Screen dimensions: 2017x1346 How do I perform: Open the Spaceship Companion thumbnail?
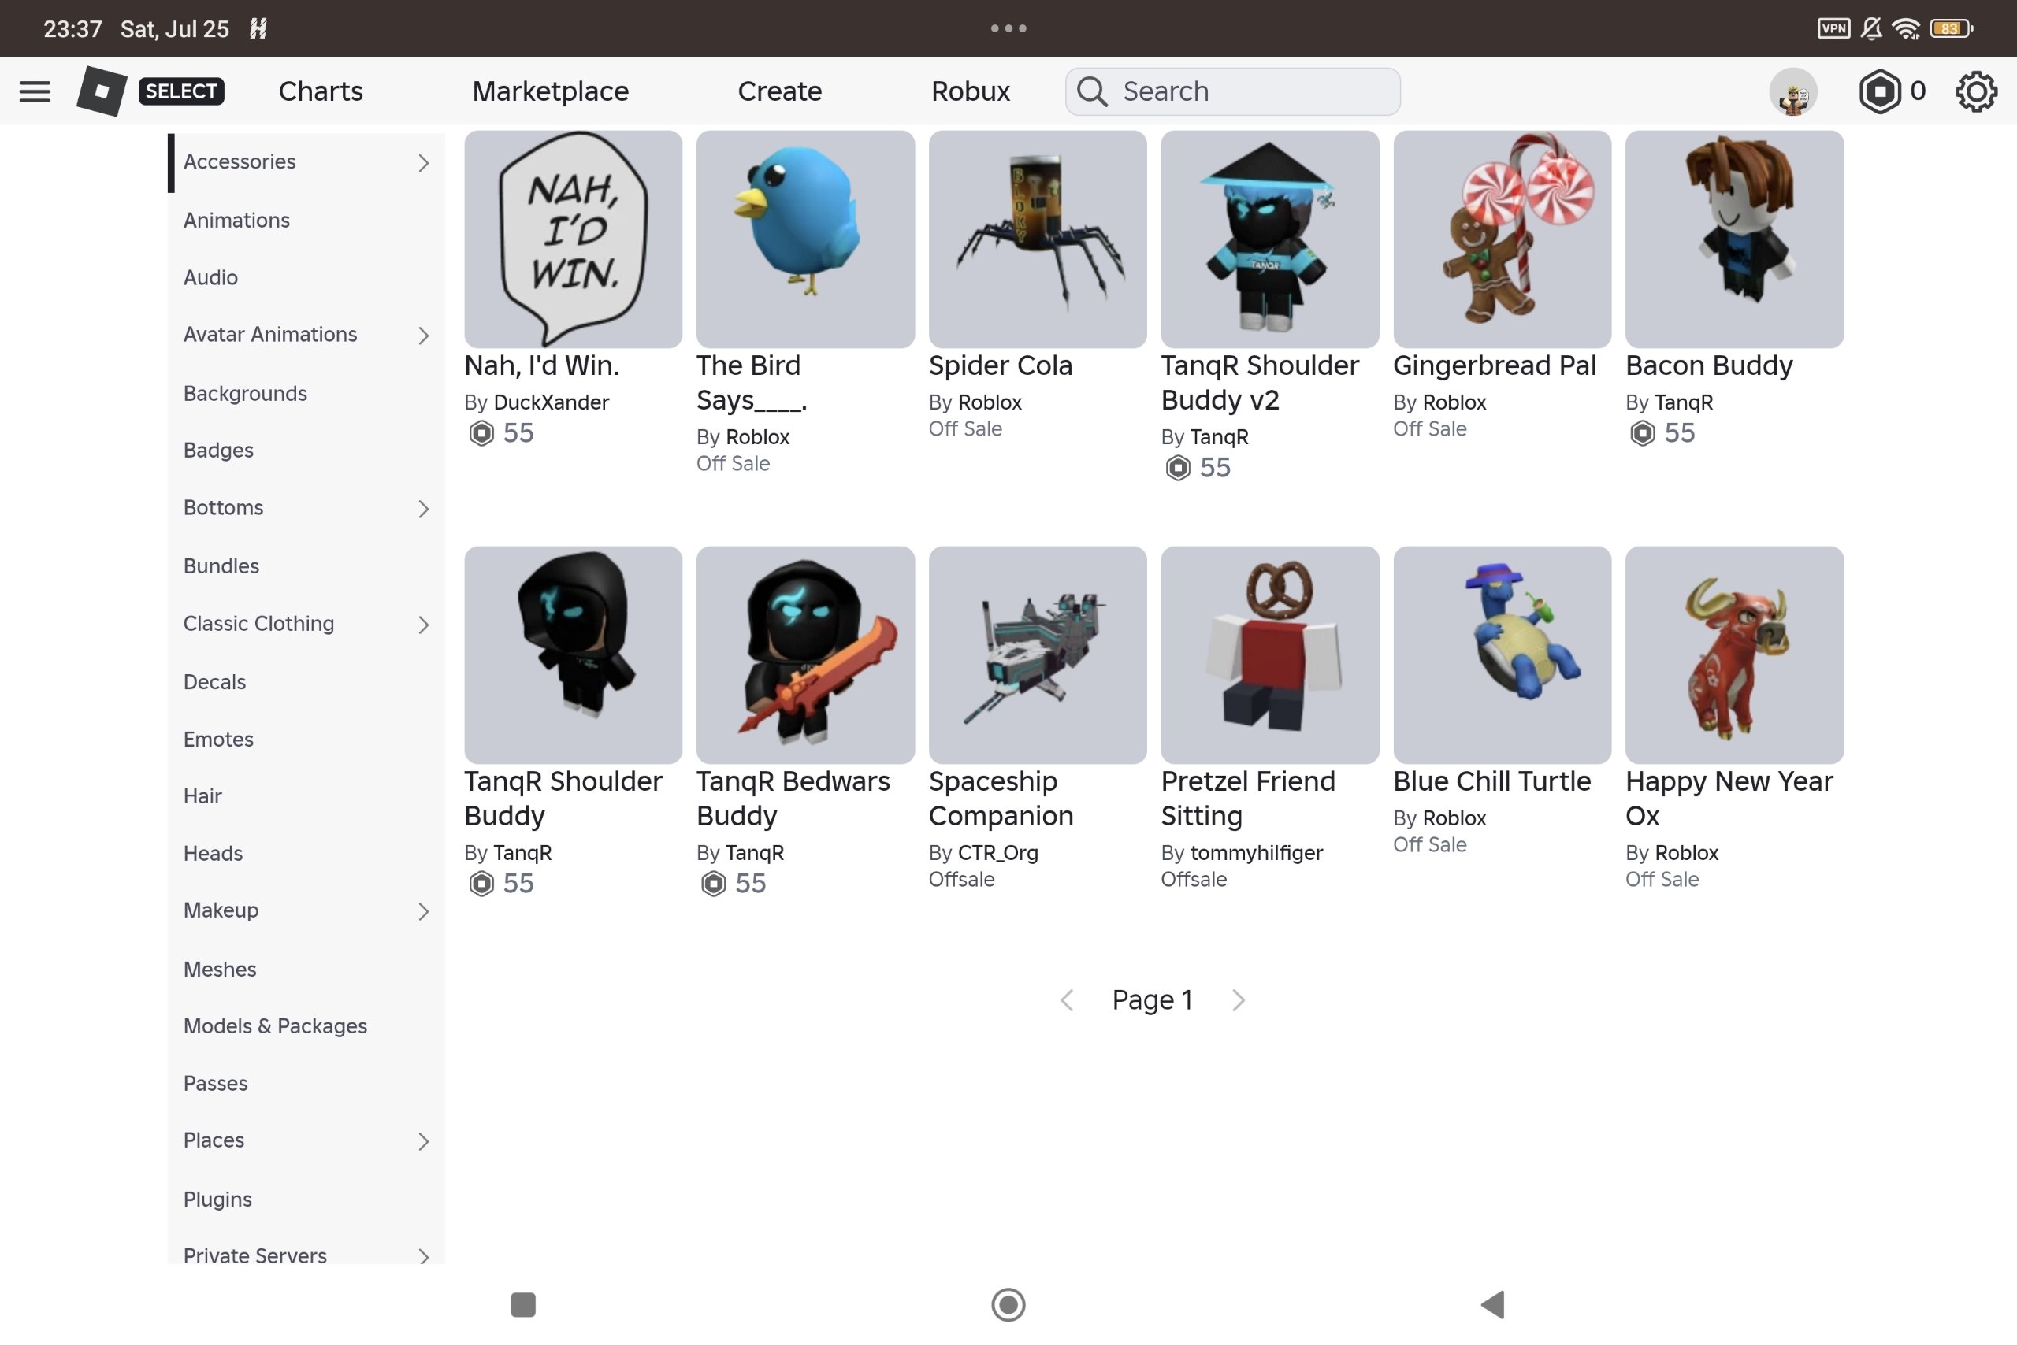(1038, 655)
